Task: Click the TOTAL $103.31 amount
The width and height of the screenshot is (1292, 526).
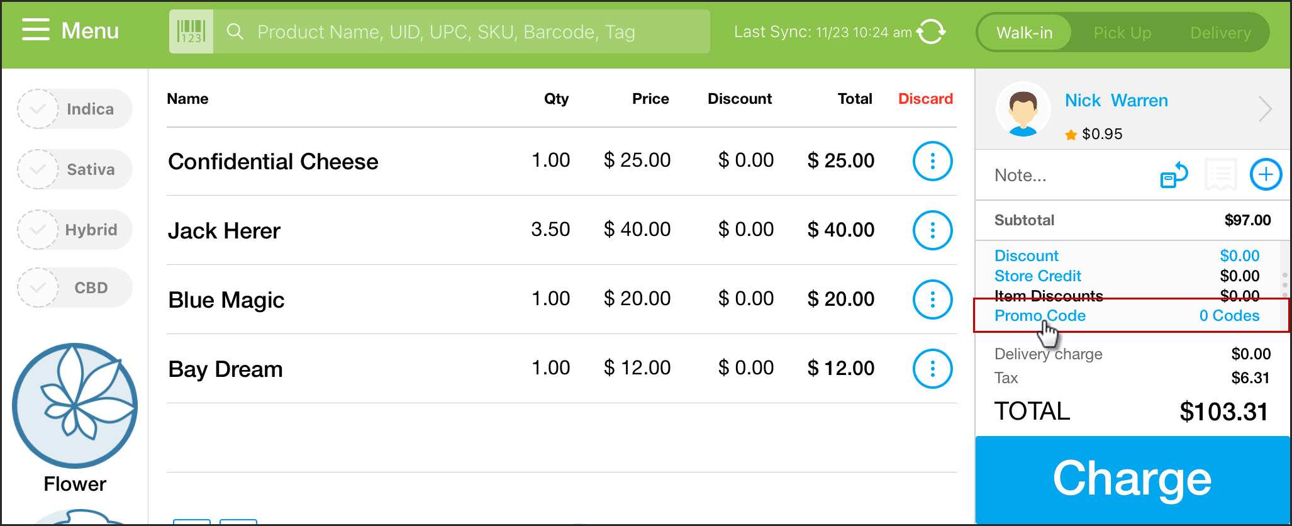Action: (1223, 412)
